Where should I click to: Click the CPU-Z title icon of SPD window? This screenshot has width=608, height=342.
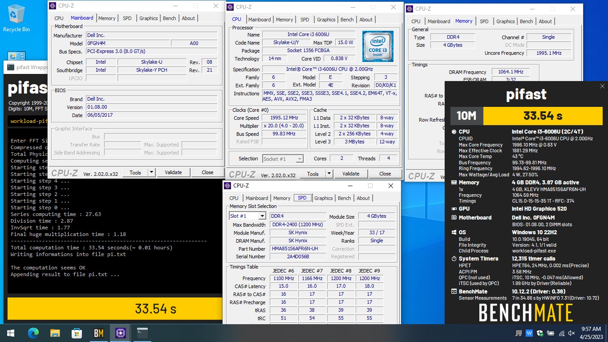coord(228,186)
